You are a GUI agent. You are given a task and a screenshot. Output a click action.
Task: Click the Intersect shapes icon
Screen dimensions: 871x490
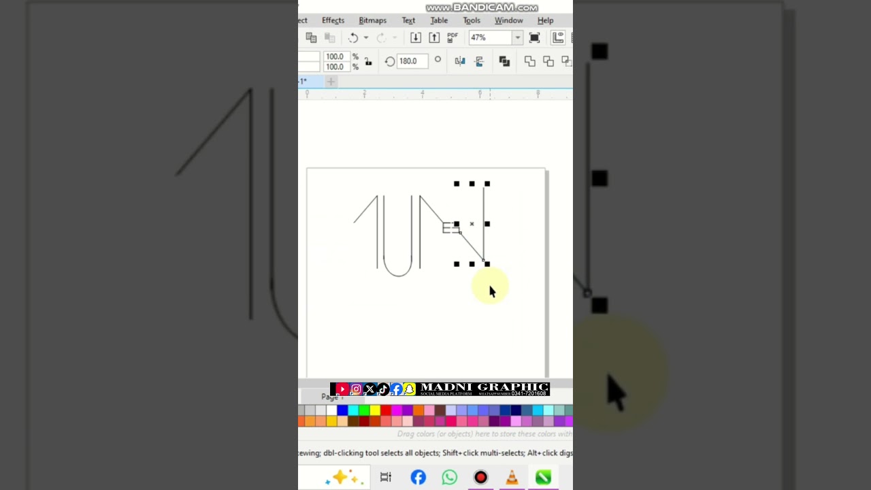[x=566, y=61]
